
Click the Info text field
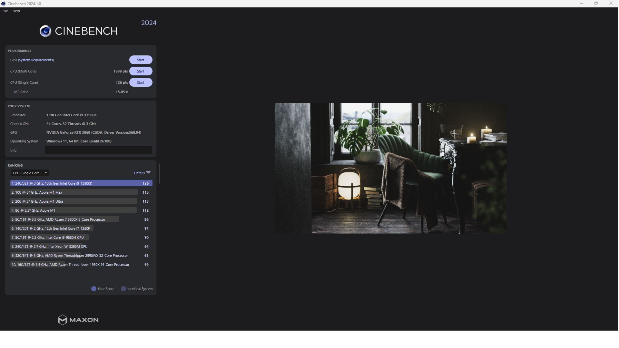[98, 150]
